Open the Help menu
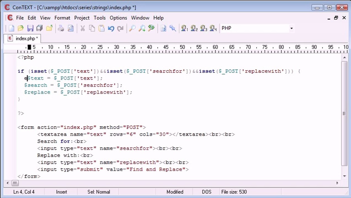This screenshot has height=198, width=351. pos(158,18)
